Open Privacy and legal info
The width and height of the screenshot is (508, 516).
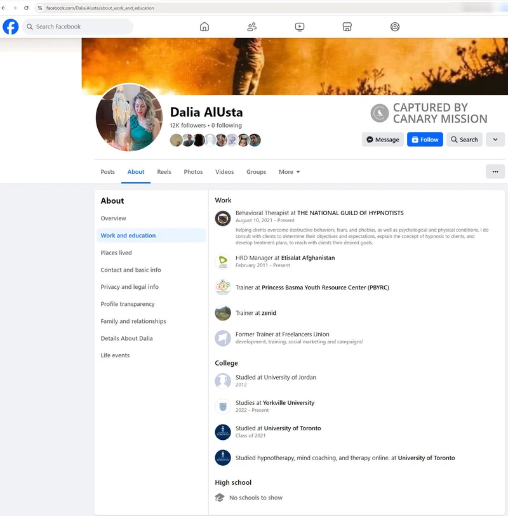click(x=151, y=287)
